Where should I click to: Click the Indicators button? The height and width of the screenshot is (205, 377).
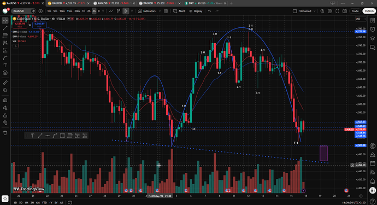pyautogui.click(x=147, y=11)
